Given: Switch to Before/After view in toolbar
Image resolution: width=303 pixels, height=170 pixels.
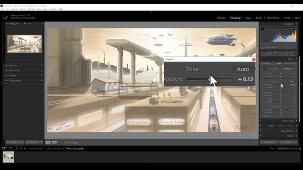Looking at the screenshot, I should pos(54,143).
